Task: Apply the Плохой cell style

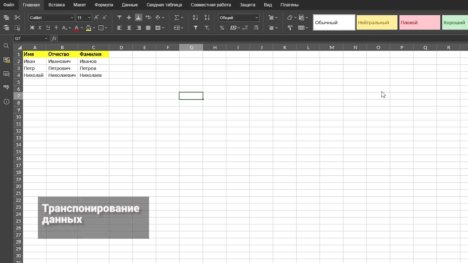Action: pos(419,23)
